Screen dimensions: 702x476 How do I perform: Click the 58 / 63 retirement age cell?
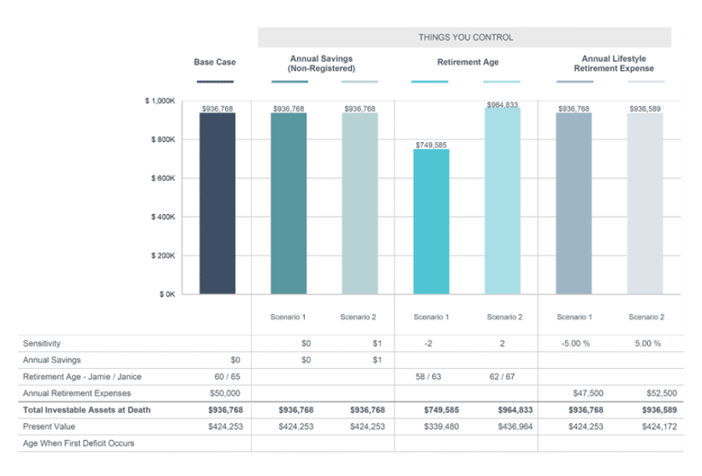[x=430, y=377]
